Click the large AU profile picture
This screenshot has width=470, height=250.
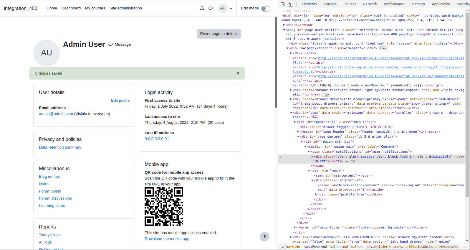47,53
